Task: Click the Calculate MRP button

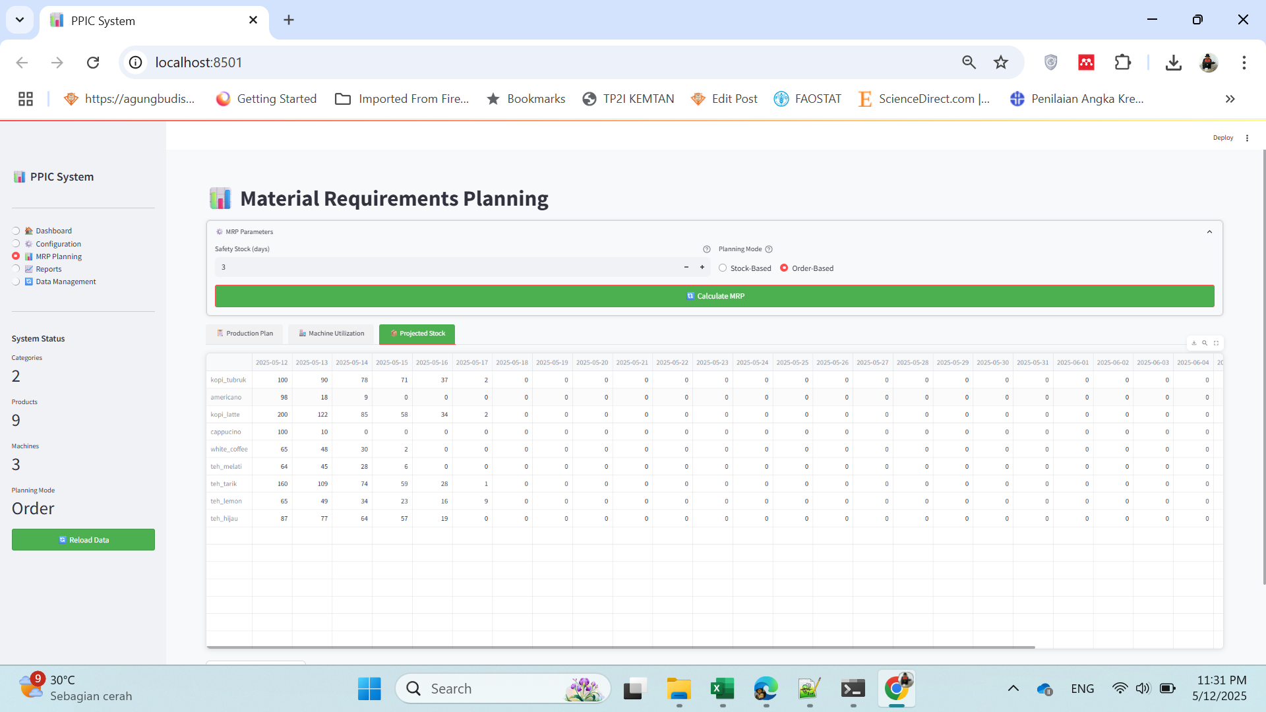Action: (715, 296)
